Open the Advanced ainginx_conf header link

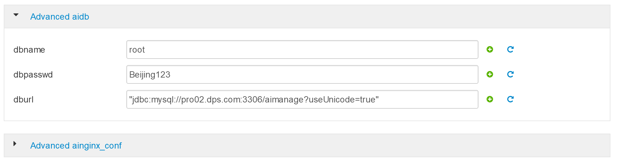point(76,146)
